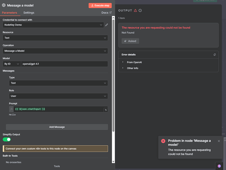
Task: Click the OpenAI logo beside the node title
Action: pos(3,5)
